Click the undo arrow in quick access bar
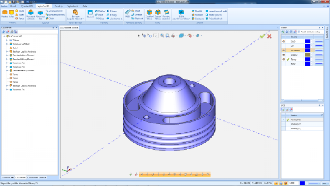Image resolution: width=330 pixels, height=186 pixels. (x=28, y=2)
